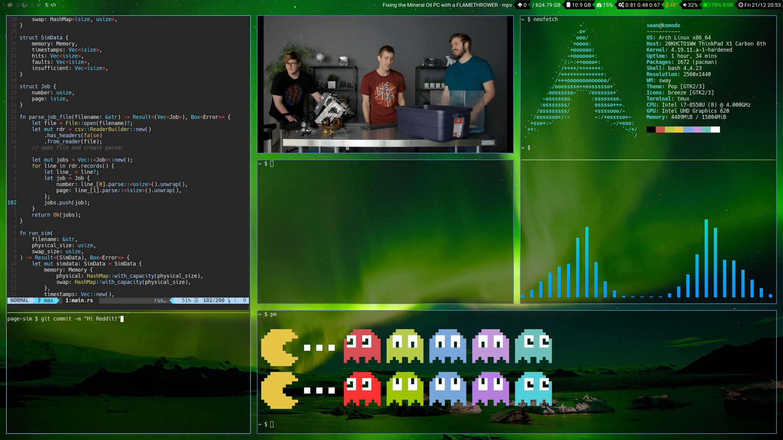This screenshot has height=440, width=783.
Task: Click on 'return Ok(jobs);' line
Action: (x=56, y=215)
